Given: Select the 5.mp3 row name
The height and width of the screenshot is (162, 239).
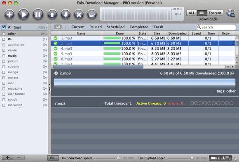Looking at the screenshot, I should [66, 54].
